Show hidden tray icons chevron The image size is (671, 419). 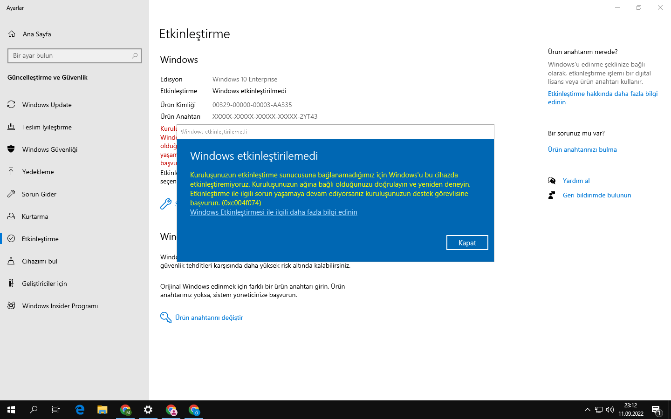pyautogui.click(x=587, y=410)
